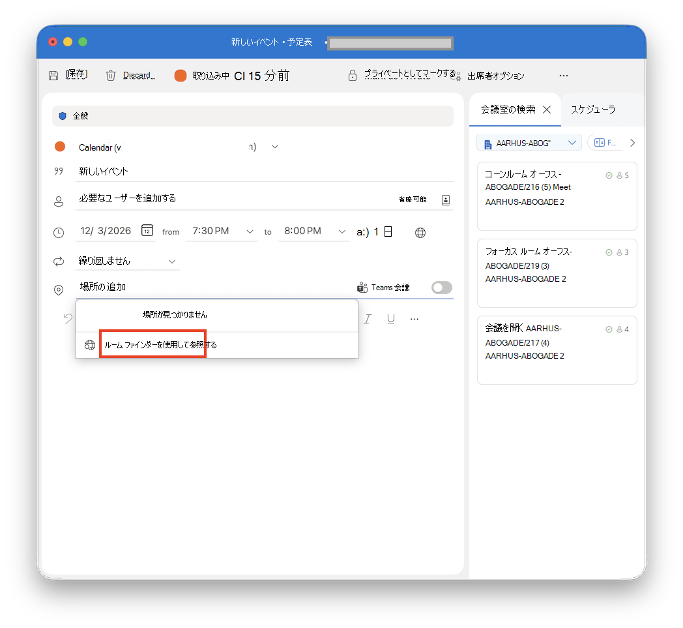Toggle the Teams 会議 switch
Image resolution: width=683 pixels, height=628 pixels.
pos(442,288)
